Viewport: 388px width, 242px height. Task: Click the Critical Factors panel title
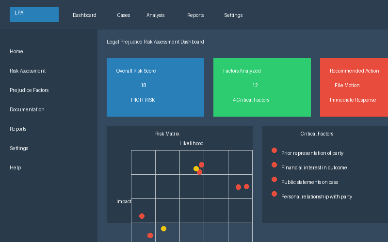[317, 134]
